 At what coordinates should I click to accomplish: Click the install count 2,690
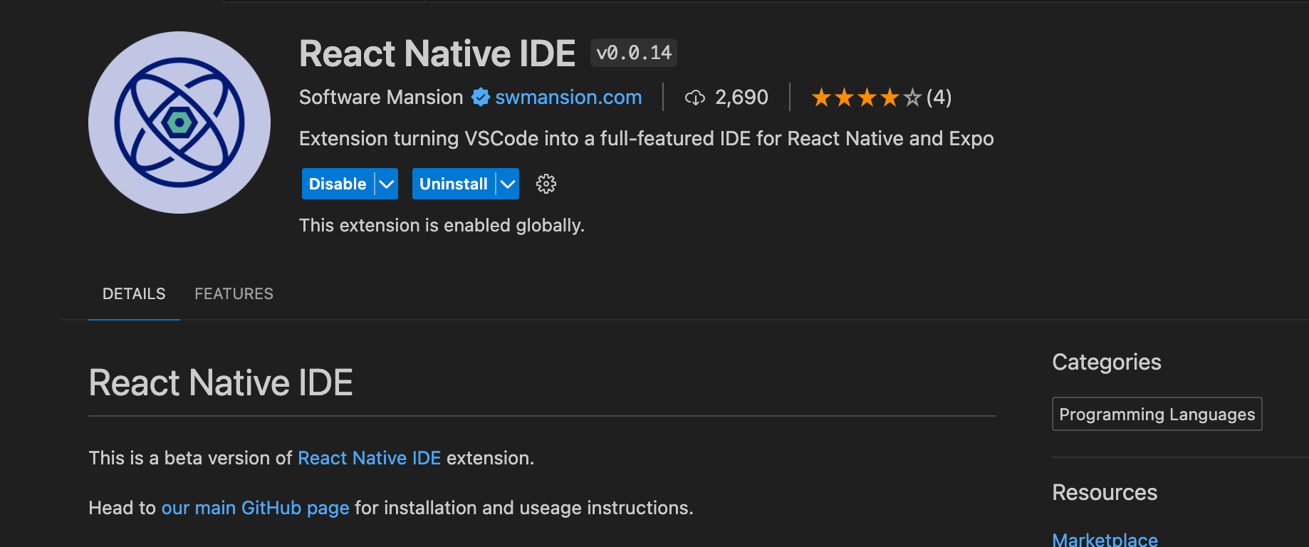coord(741,97)
